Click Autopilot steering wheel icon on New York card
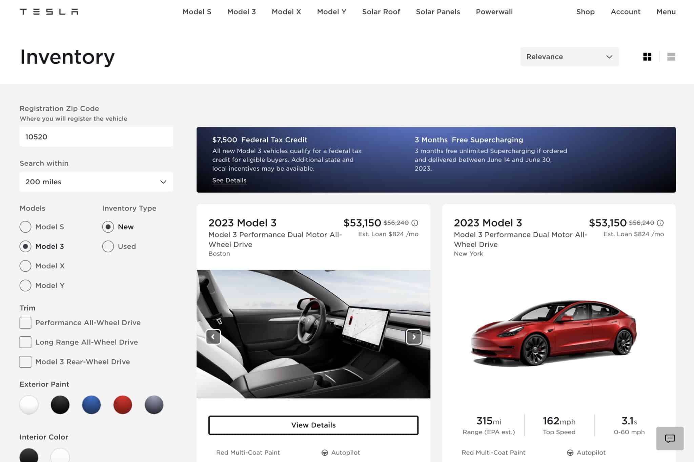Viewport: 694px width, 462px height. 570,453
